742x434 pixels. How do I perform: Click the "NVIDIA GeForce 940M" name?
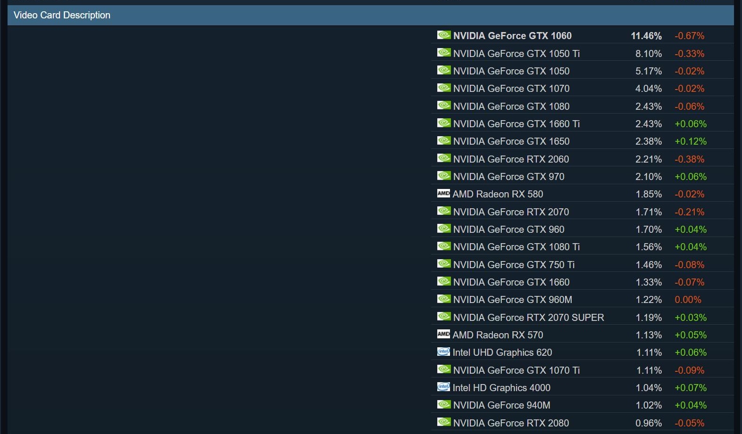[502, 405]
